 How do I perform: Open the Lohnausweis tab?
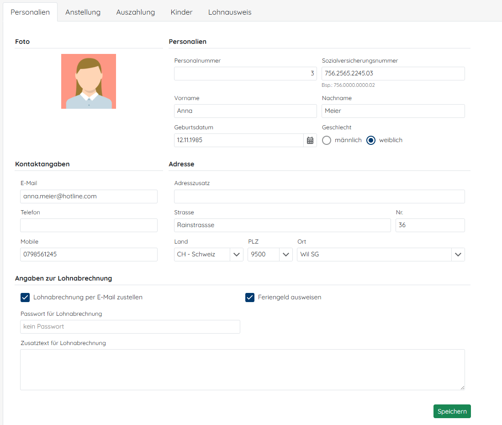pos(230,12)
